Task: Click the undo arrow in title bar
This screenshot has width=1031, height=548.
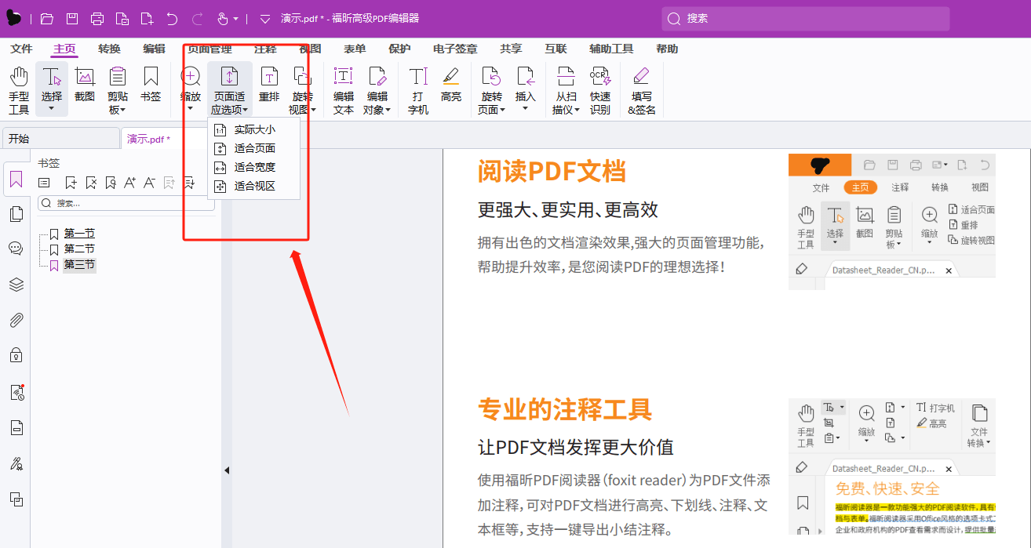Action: (172, 18)
